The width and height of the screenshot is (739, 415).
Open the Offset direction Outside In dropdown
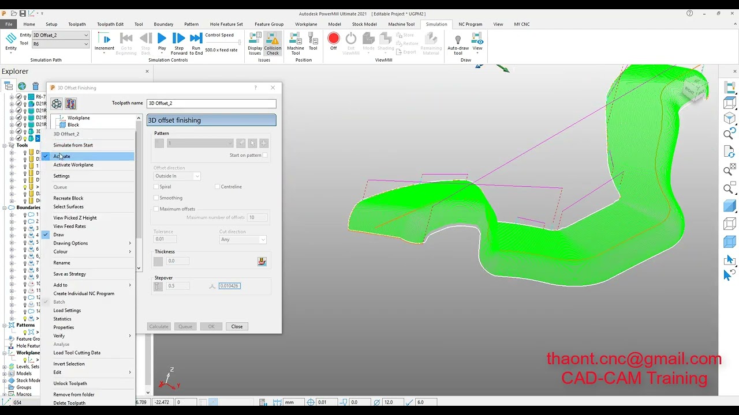(177, 176)
